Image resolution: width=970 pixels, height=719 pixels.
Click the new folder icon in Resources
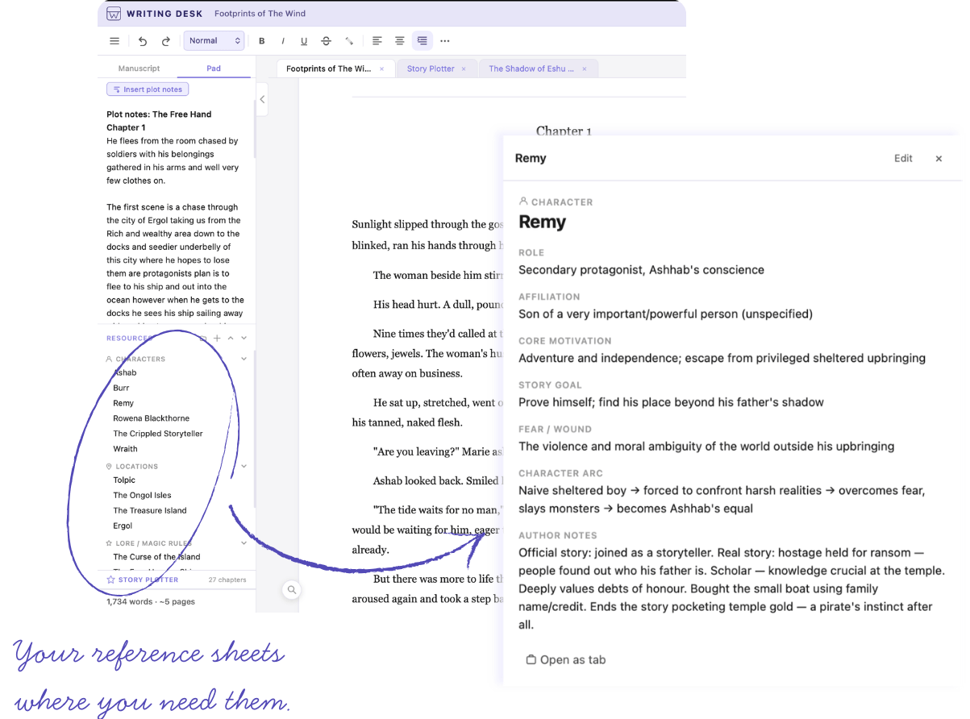point(203,339)
